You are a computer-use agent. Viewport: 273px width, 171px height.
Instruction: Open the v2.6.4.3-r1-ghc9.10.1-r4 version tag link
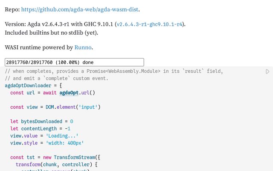click(x=150, y=24)
